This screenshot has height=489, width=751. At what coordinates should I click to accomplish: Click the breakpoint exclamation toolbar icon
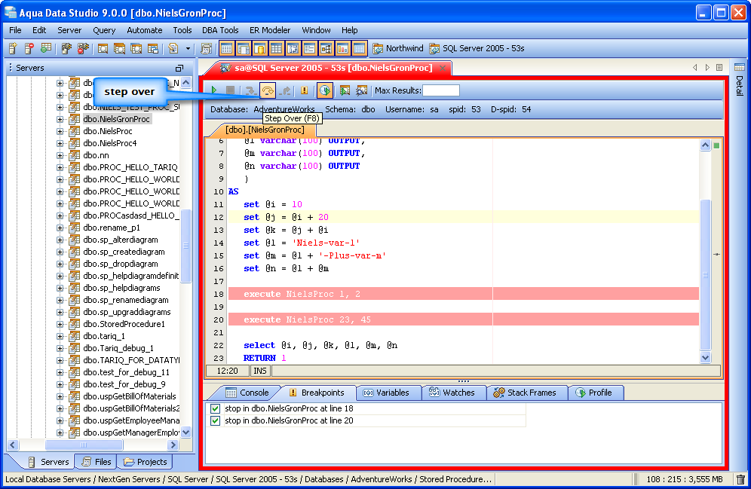[x=305, y=90]
